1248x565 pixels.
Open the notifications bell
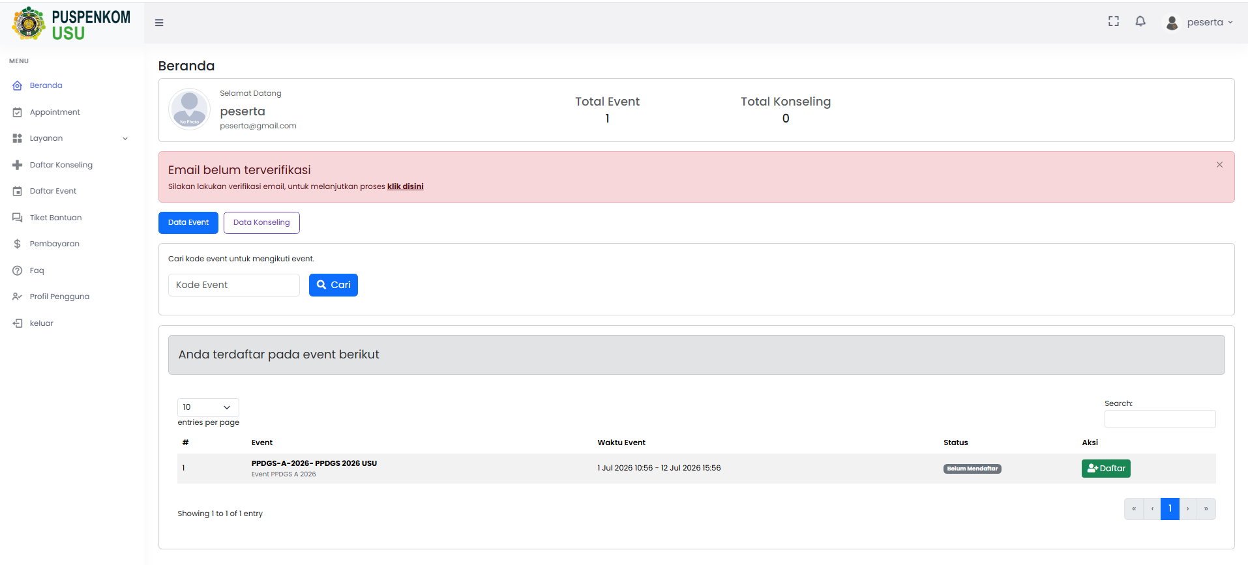tap(1140, 22)
